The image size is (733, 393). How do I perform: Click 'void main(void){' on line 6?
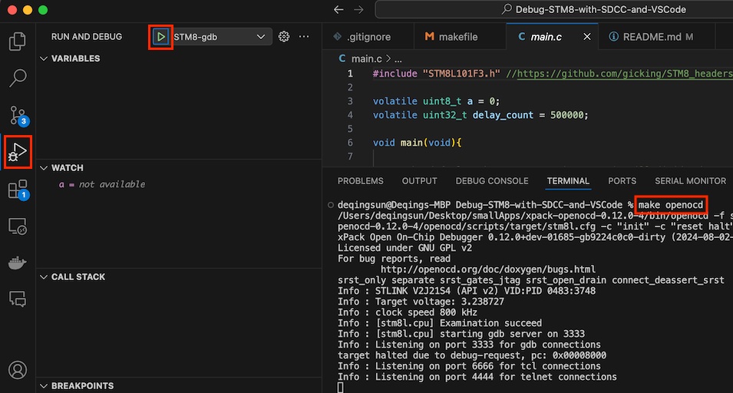click(417, 143)
